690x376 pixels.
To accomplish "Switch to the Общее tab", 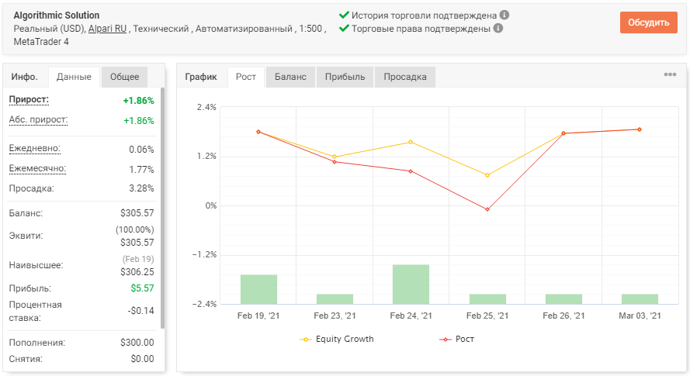I will point(124,77).
